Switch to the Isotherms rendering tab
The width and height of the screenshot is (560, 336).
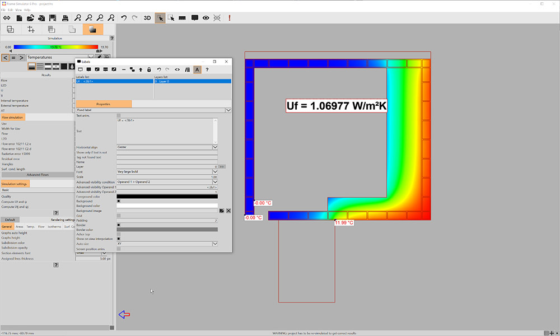click(x=54, y=227)
